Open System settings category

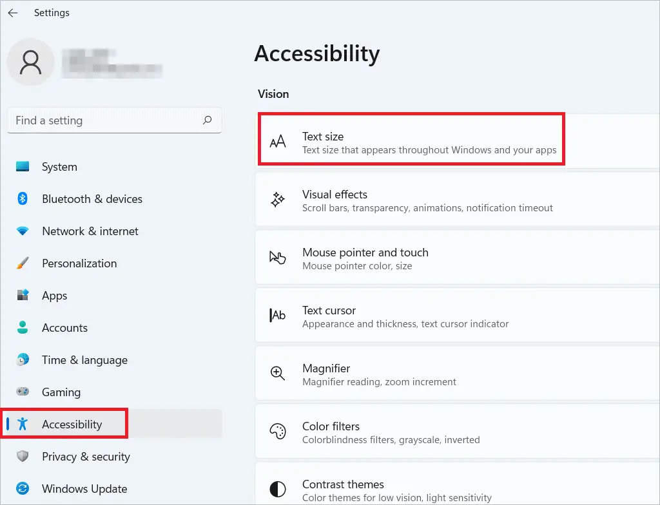click(x=115, y=167)
